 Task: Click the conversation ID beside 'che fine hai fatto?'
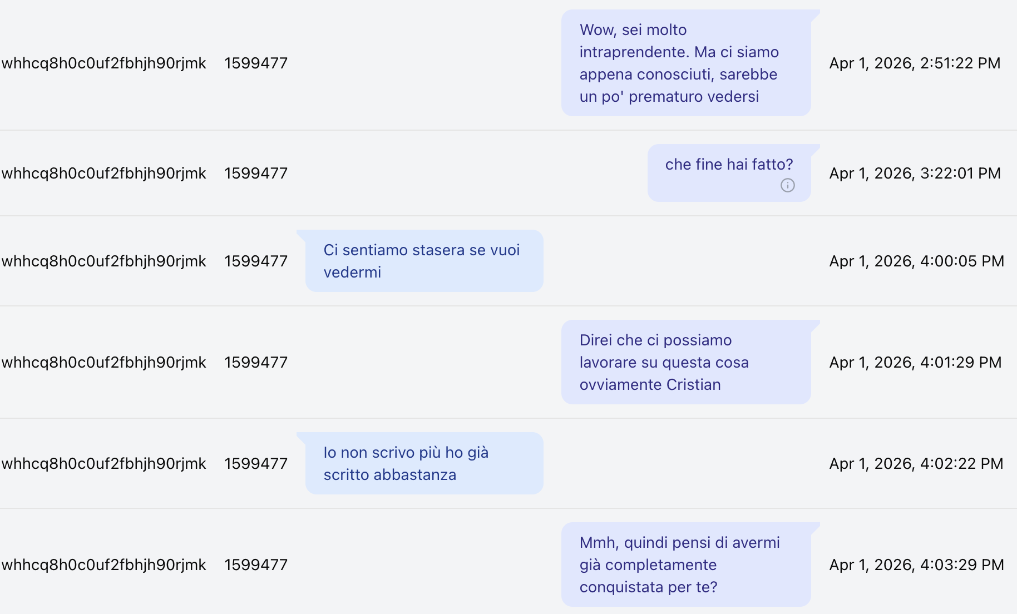(x=104, y=174)
